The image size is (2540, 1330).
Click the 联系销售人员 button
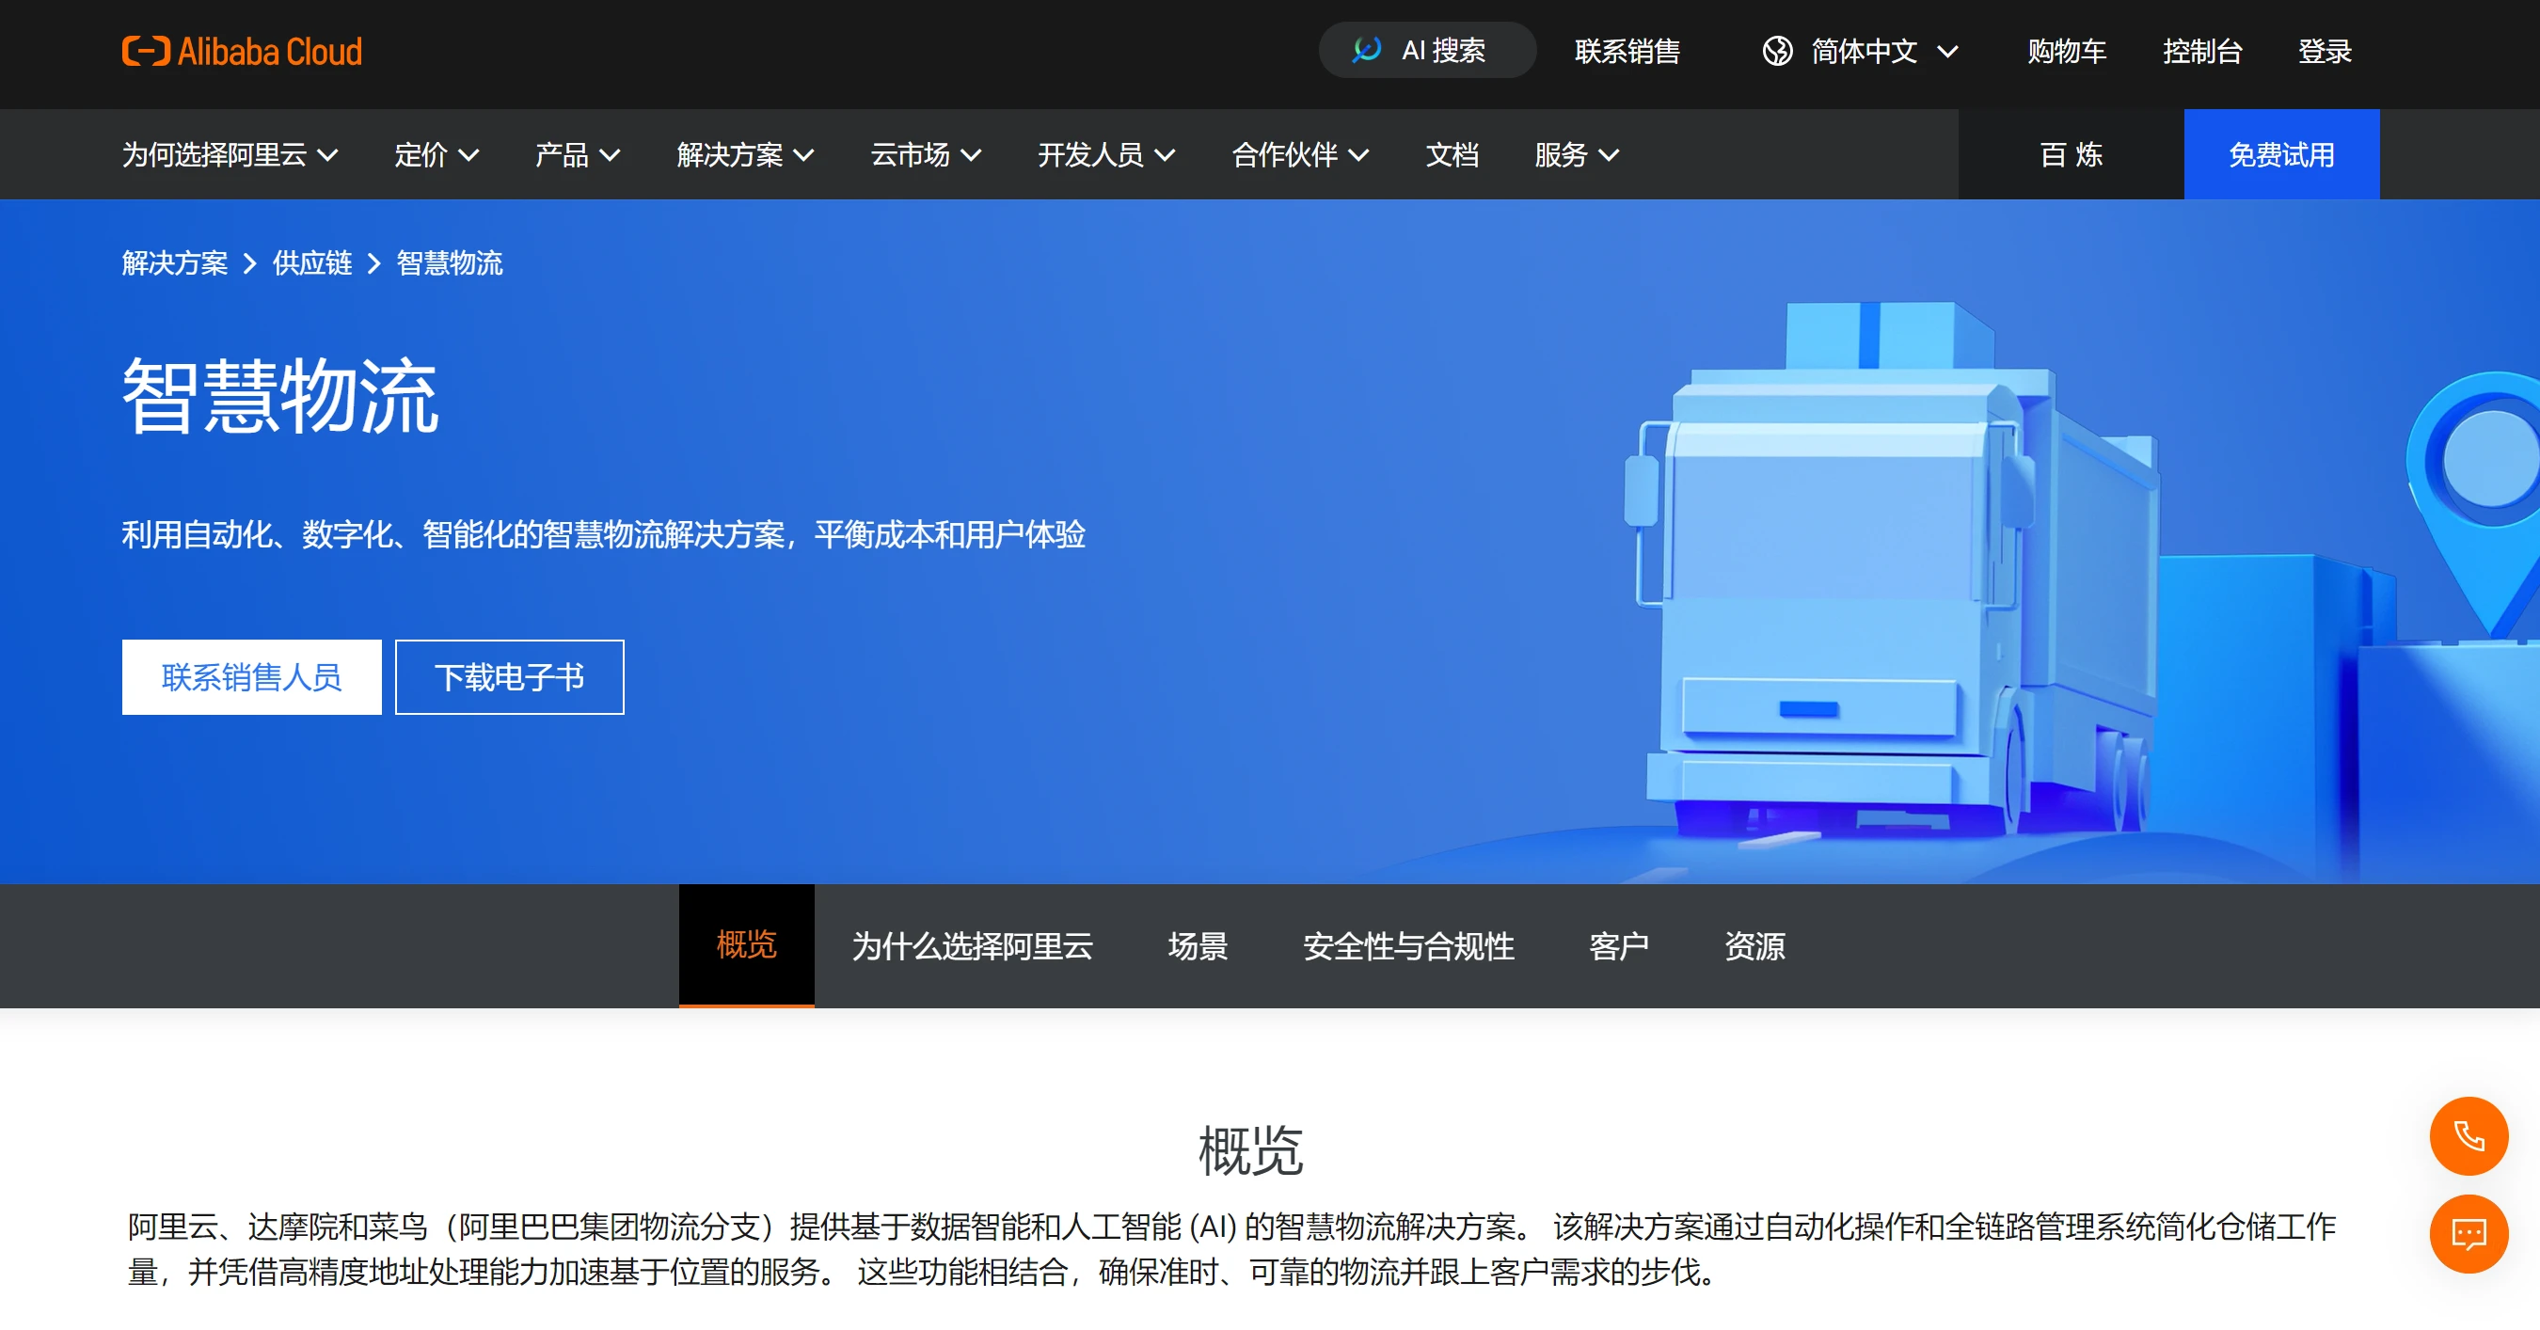tap(251, 677)
